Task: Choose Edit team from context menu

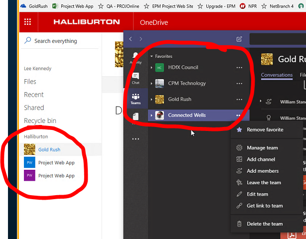Action: coord(267,194)
